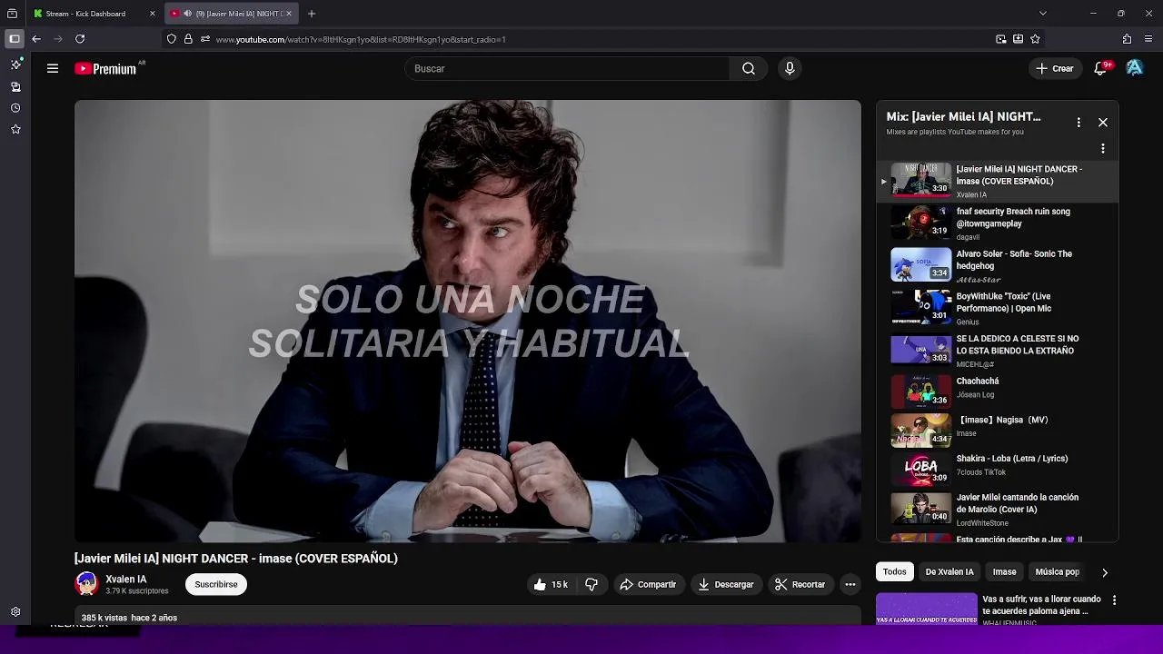The height and width of the screenshot is (654, 1163).
Task: Open the extensions puzzle icon
Action: [1127, 39]
